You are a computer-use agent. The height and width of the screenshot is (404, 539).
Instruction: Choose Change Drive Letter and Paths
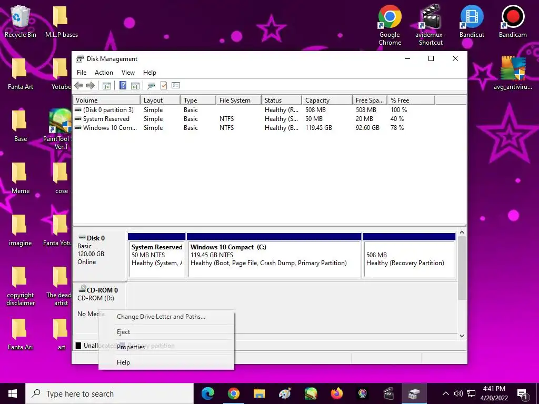[166, 317]
